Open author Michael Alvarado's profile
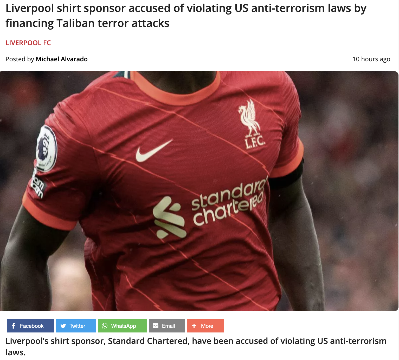This screenshot has height=360, width=399. [62, 59]
